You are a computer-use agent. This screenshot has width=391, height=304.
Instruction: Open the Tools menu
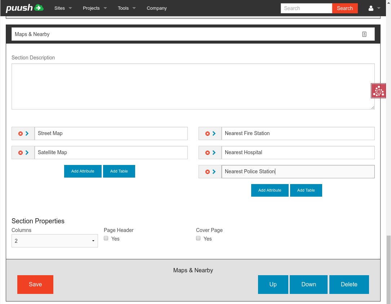(x=126, y=8)
